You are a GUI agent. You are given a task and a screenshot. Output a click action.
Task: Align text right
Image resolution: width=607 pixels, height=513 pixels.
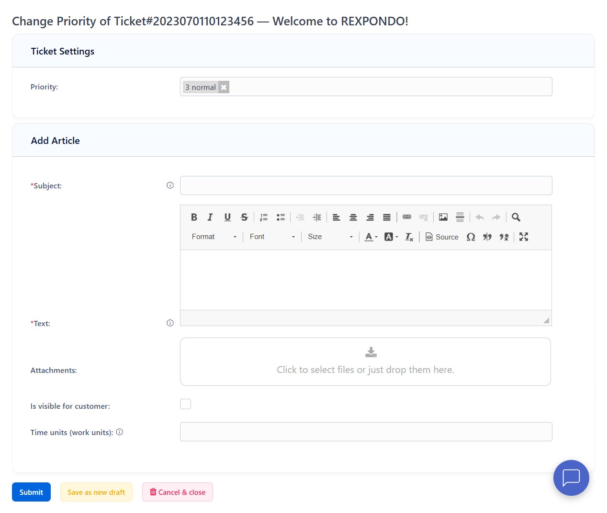coord(370,217)
